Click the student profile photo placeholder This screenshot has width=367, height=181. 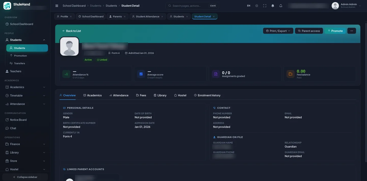pyautogui.click(x=69, y=46)
